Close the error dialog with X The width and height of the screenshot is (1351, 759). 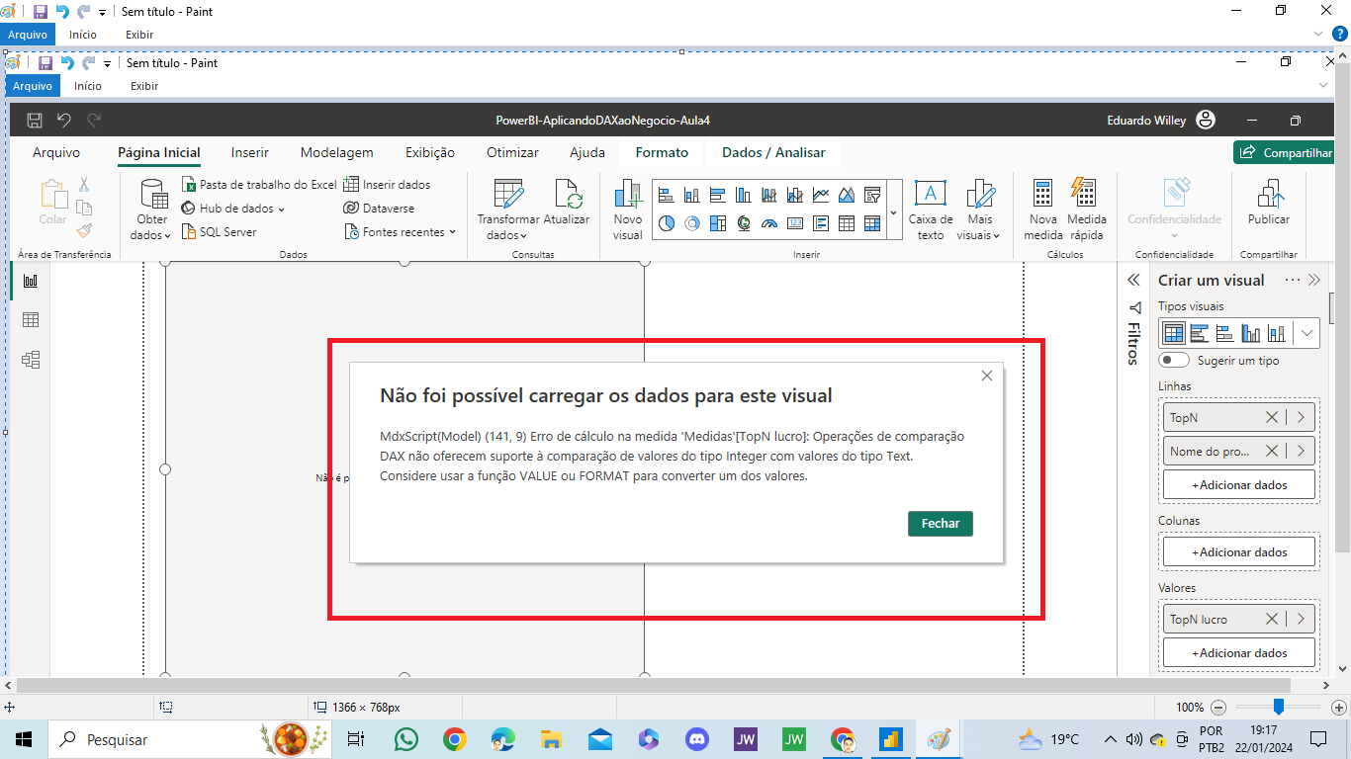[x=986, y=376]
